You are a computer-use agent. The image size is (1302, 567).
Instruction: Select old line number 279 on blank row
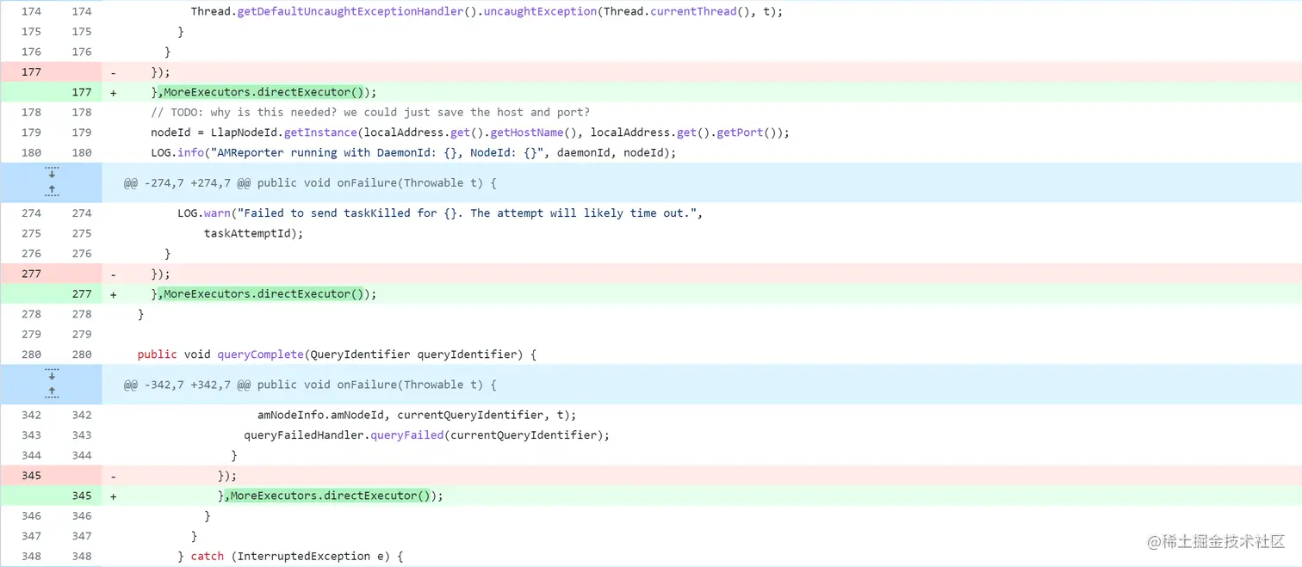click(31, 334)
